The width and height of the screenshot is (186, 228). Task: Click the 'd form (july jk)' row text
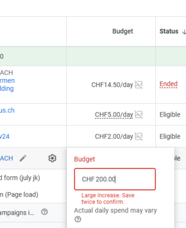click(20, 178)
